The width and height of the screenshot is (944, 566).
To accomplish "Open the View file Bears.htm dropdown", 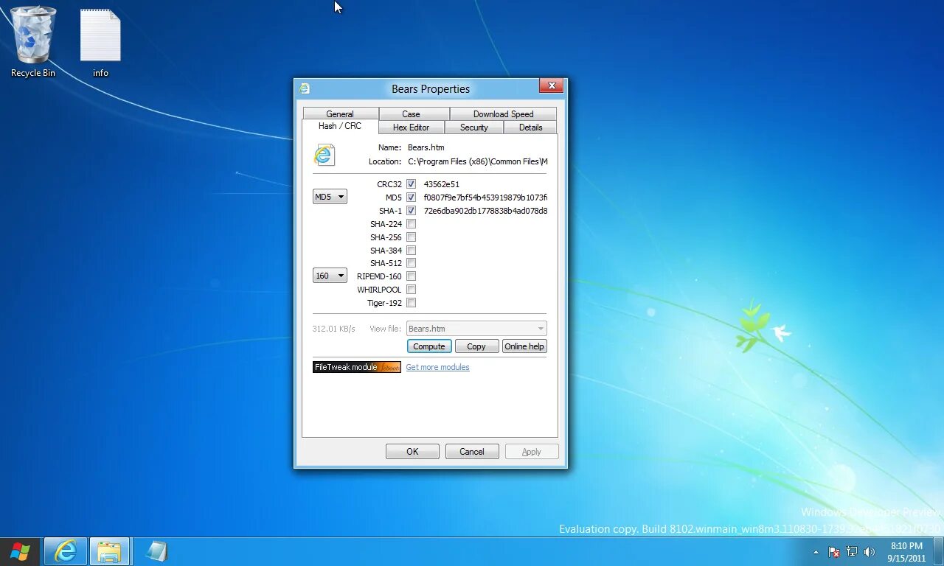I will click(x=476, y=329).
